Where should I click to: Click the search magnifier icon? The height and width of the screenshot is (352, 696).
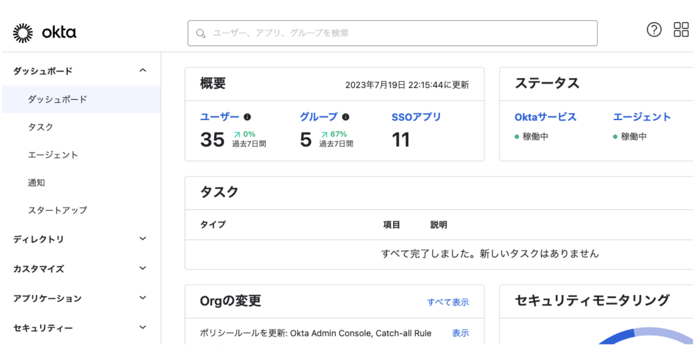(x=201, y=33)
